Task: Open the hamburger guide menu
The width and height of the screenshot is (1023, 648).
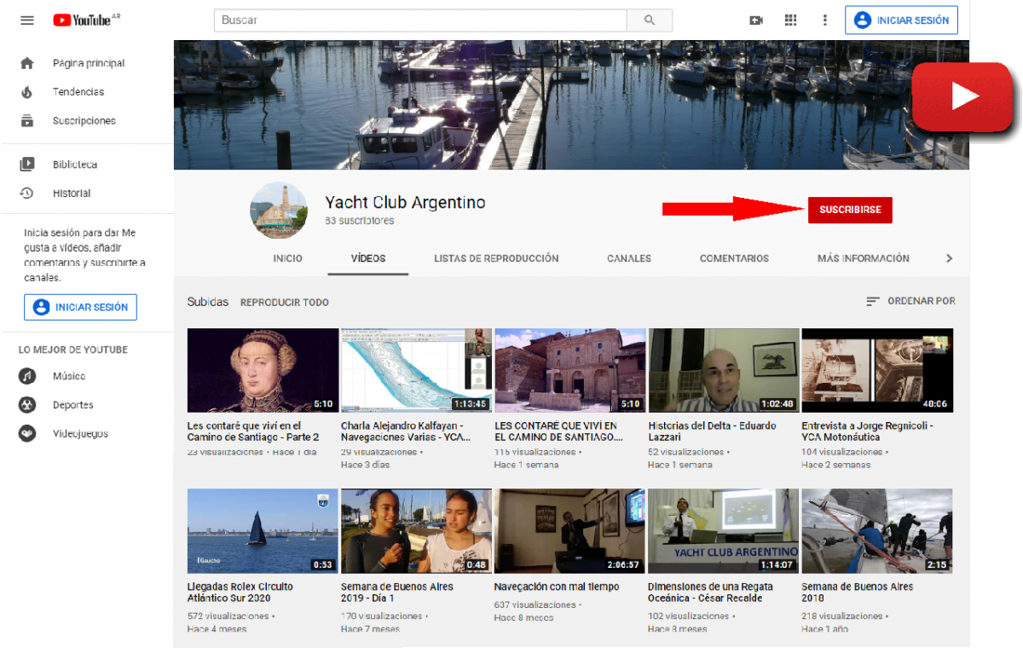Action: point(27,20)
